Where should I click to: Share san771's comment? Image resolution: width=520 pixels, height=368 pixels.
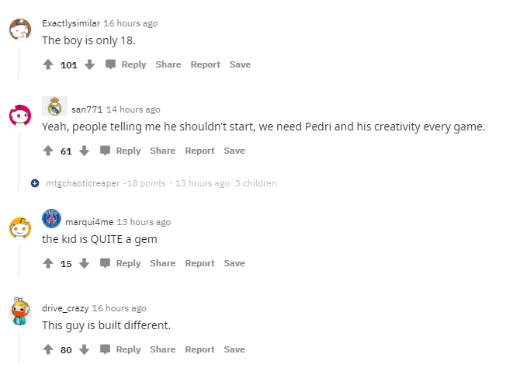(x=163, y=151)
